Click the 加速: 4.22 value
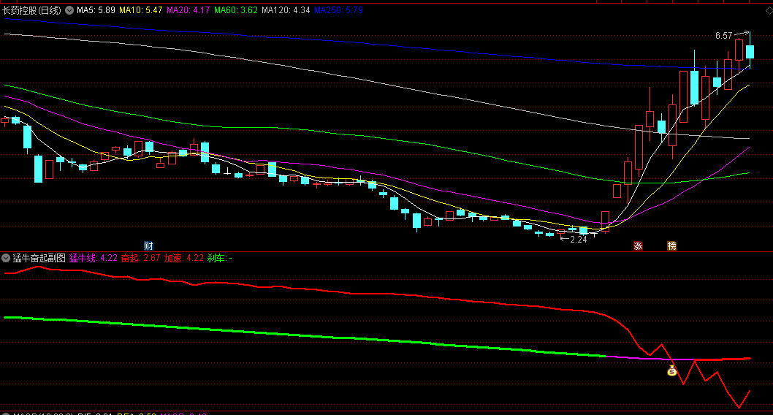Image resolution: width=773 pixels, height=415 pixels. click(184, 258)
